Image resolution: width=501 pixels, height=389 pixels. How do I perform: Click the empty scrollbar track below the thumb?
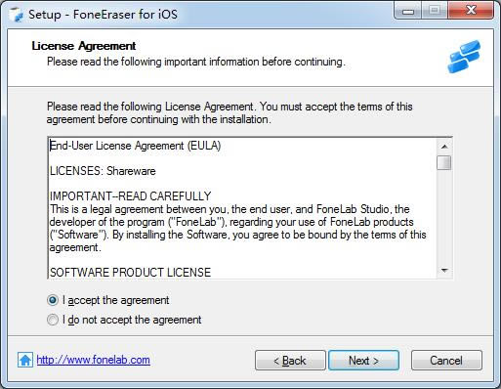[444, 217]
